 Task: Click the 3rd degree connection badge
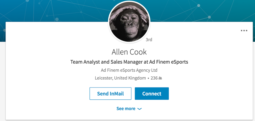[x=149, y=39]
